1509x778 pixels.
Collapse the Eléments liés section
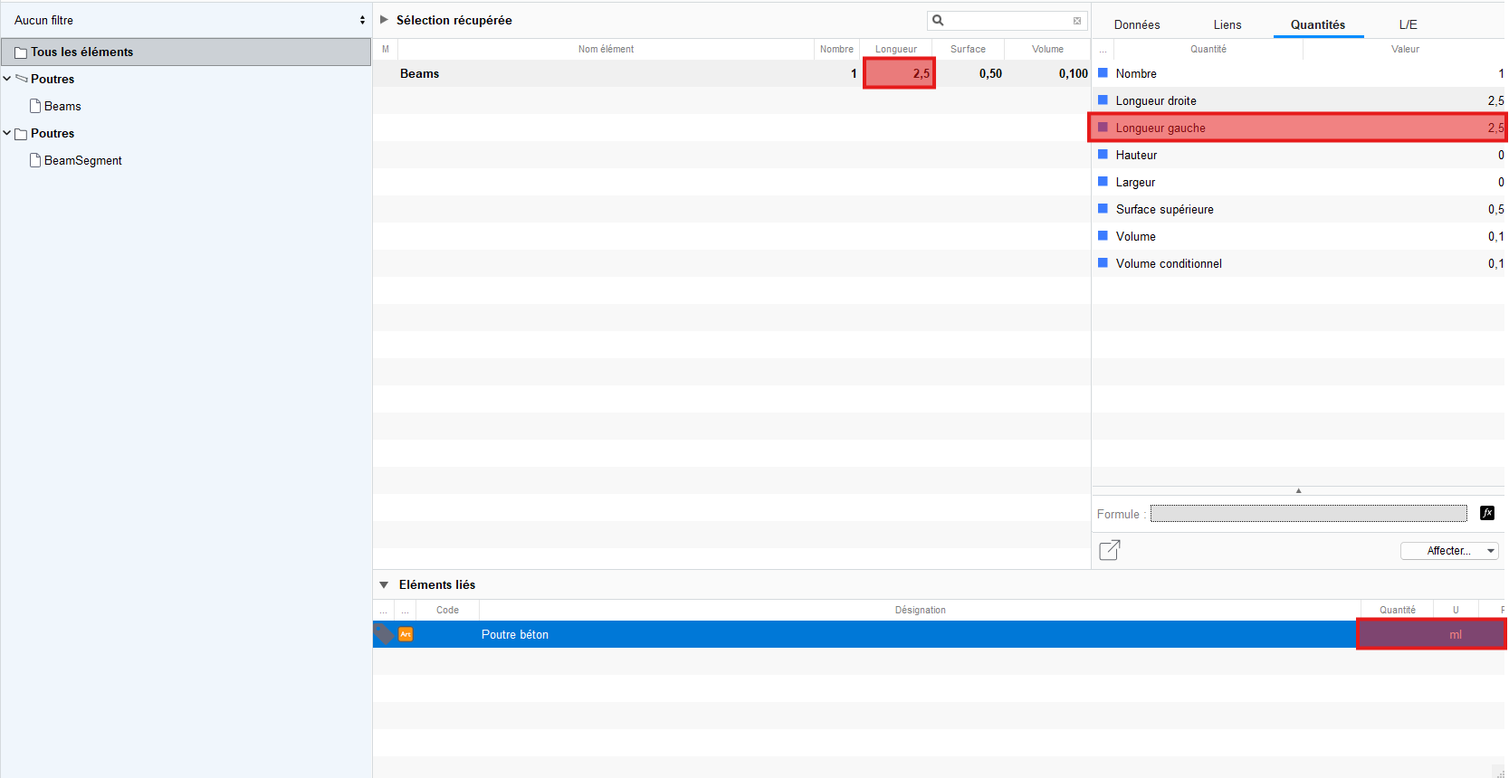(384, 585)
